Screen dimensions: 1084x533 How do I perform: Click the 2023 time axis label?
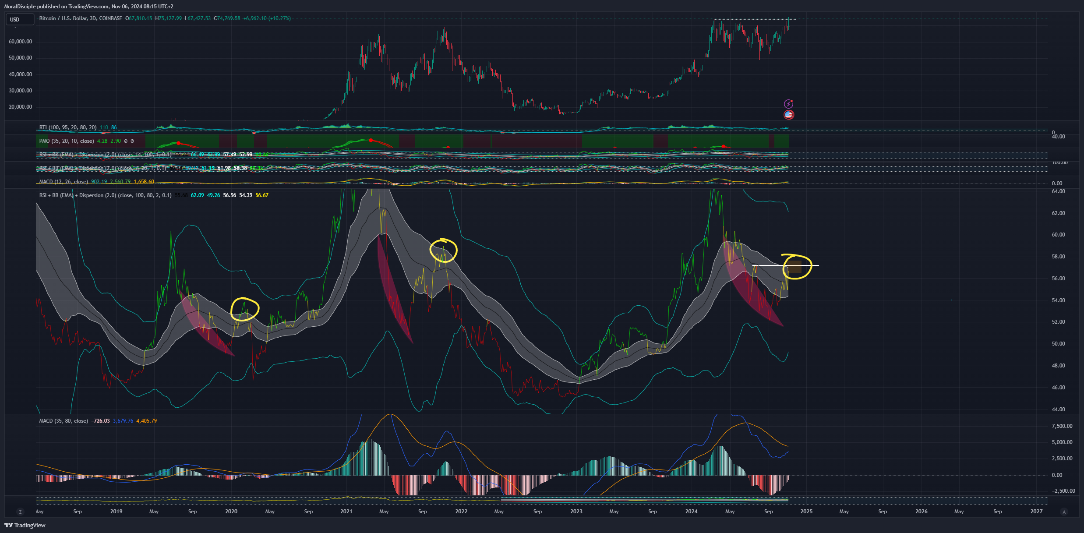[x=576, y=512]
